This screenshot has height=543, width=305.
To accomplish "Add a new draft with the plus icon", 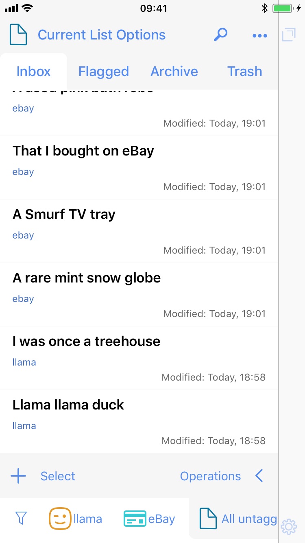I will coord(18,476).
